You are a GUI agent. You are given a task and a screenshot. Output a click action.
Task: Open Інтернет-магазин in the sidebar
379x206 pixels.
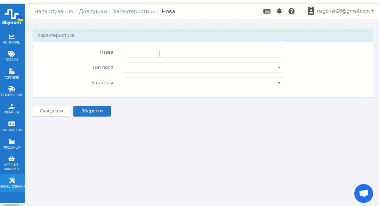[x=11, y=164]
